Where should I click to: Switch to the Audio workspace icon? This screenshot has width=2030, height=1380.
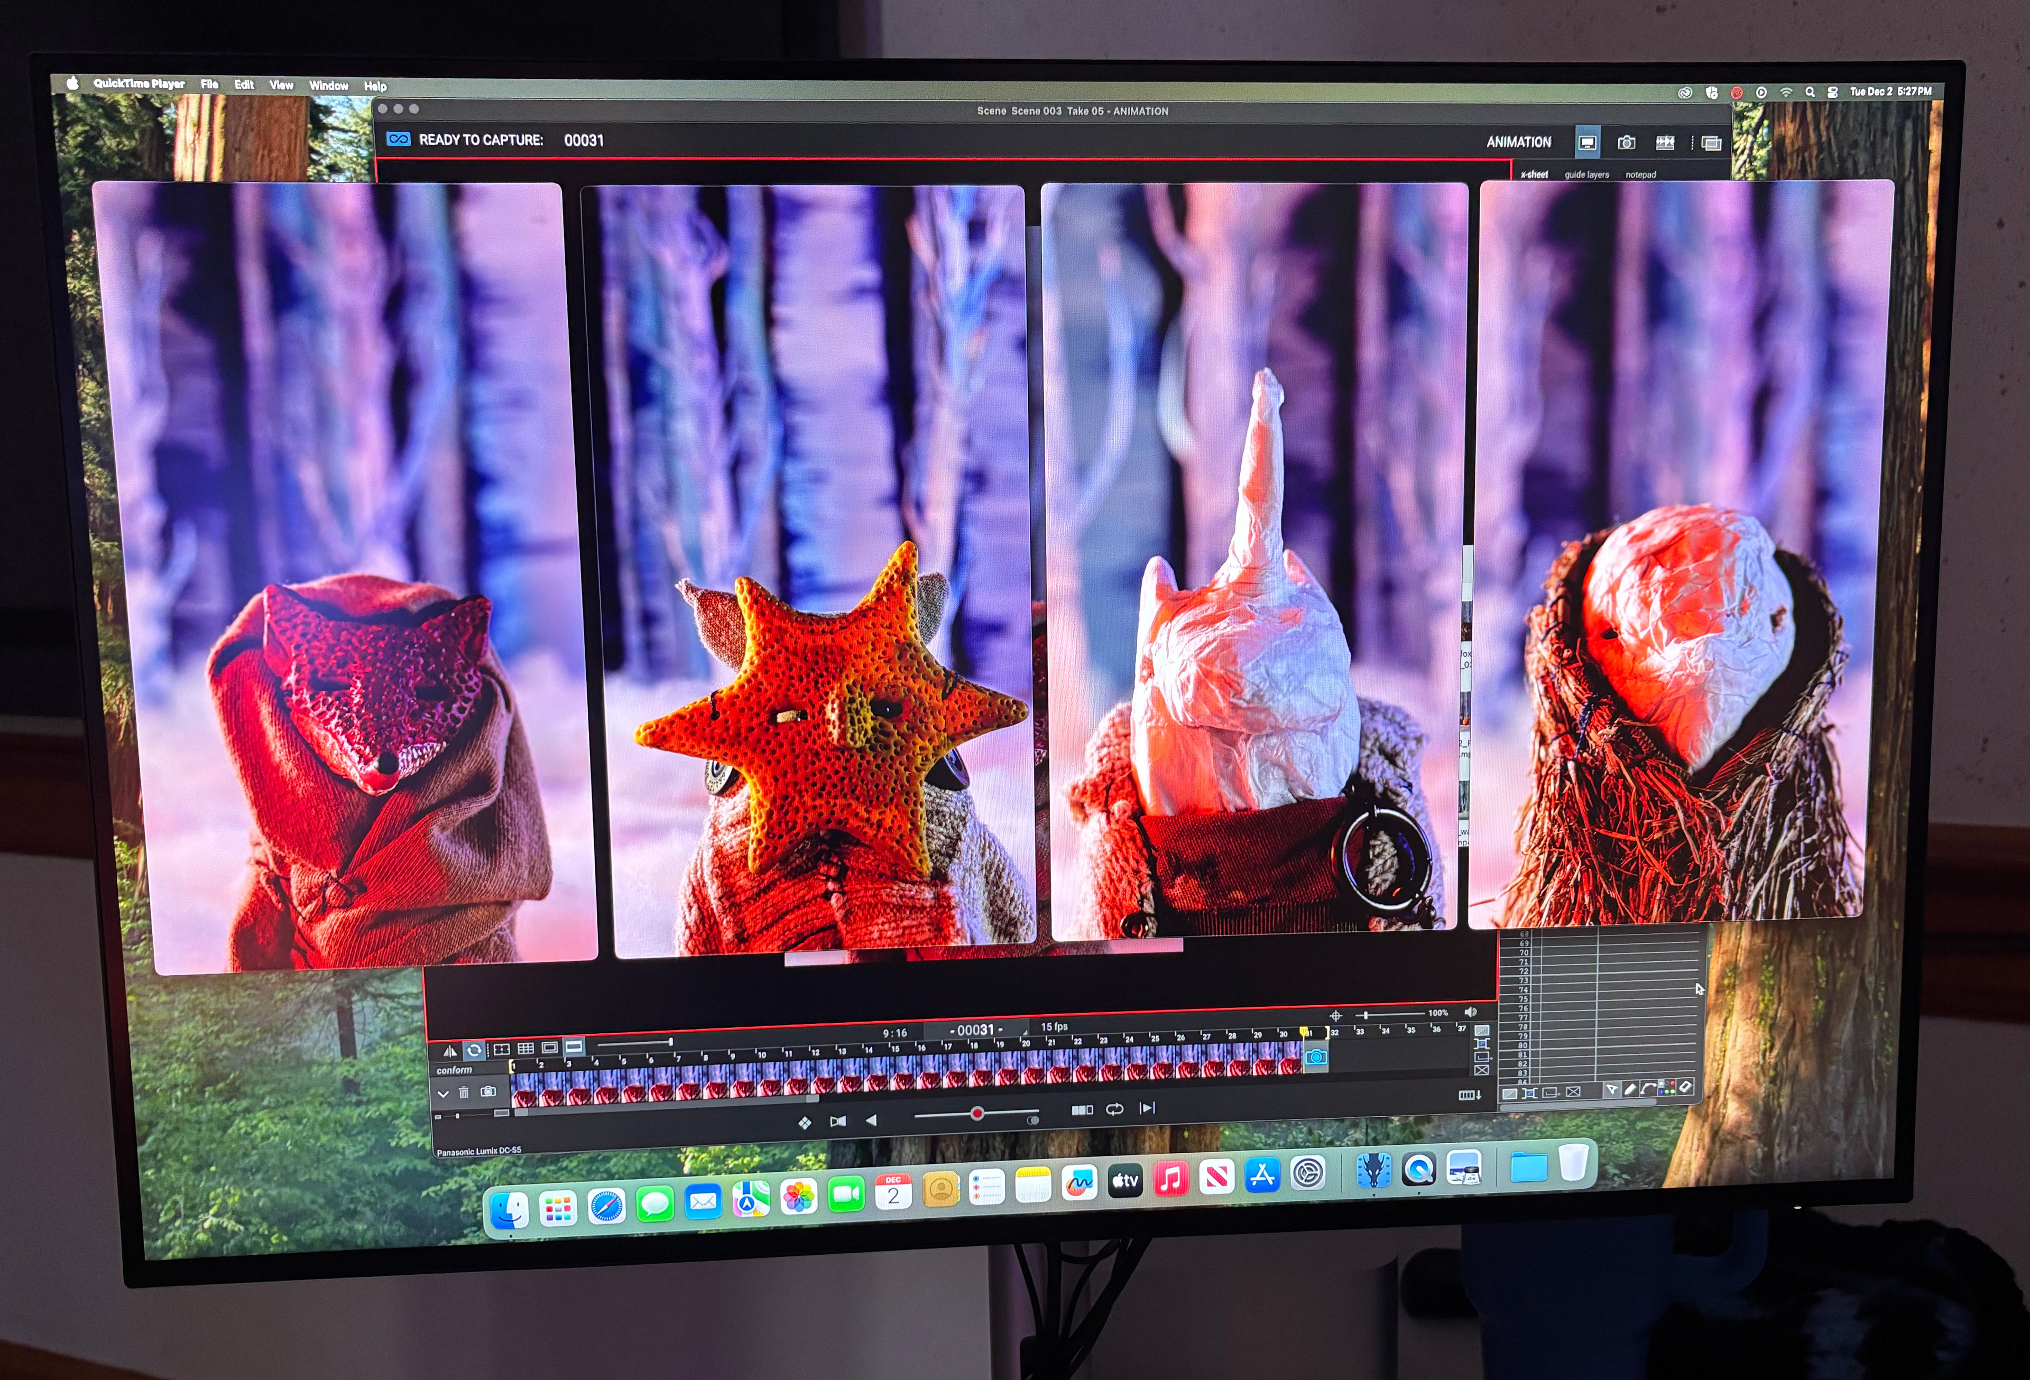pyautogui.click(x=1665, y=142)
